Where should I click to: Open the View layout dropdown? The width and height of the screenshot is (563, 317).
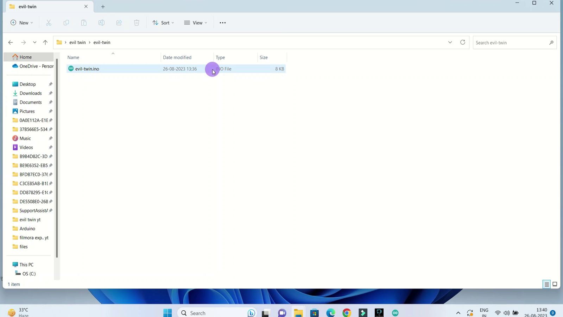click(x=196, y=23)
